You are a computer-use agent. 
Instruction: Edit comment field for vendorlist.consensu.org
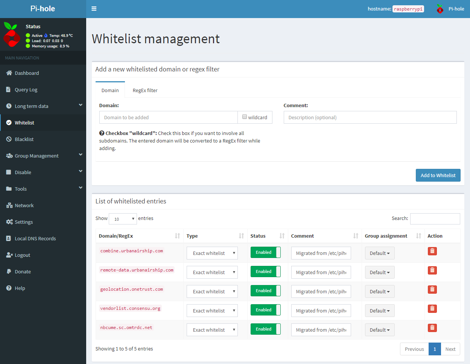[x=321, y=311]
